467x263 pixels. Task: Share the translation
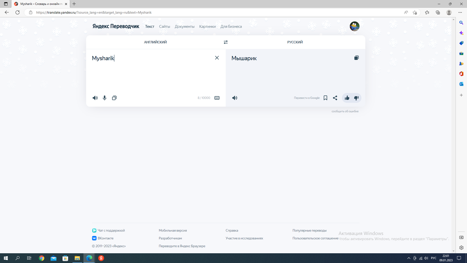point(335,98)
